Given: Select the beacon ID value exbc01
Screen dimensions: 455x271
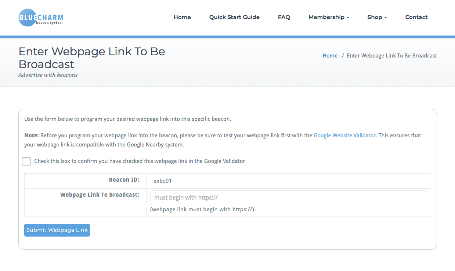Looking at the screenshot, I should coord(162,181).
